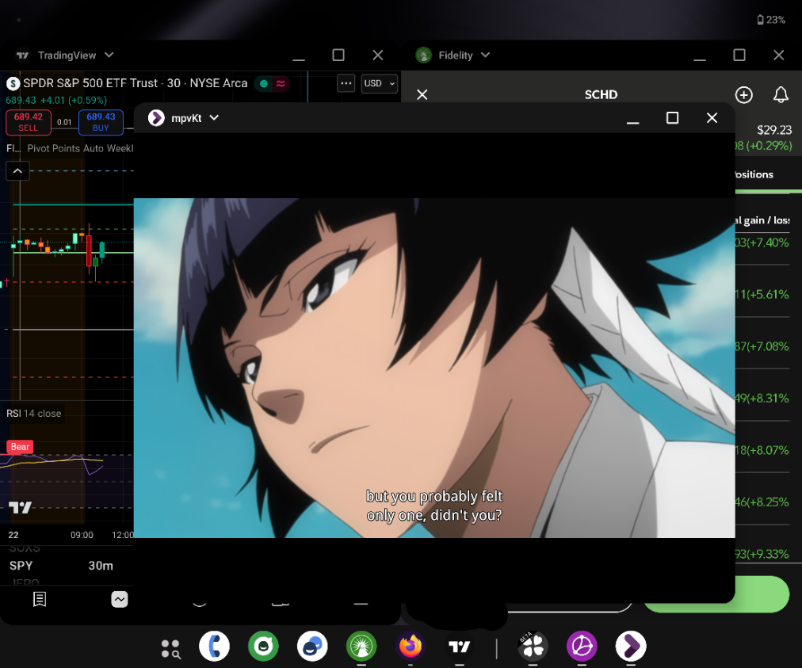Image resolution: width=802 pixels, height=668 pixels.
Task: Click the add plus icon in Fidelity
Action: 743,94
